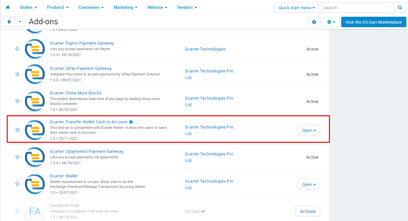The width and height of the screenshot is (408, 221).
Task: Open Ecarter: Upayments Payment Gateway link
Action: point(87,151)
